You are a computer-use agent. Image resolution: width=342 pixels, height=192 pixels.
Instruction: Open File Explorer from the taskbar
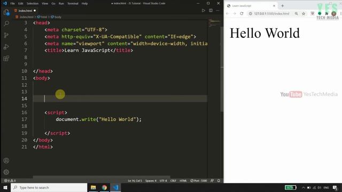[94, 187]
